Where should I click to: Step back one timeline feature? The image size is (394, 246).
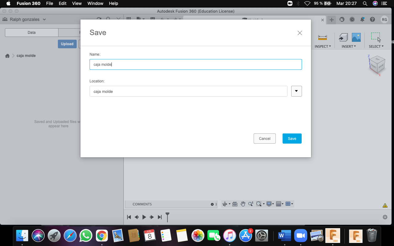click(137, 217)
